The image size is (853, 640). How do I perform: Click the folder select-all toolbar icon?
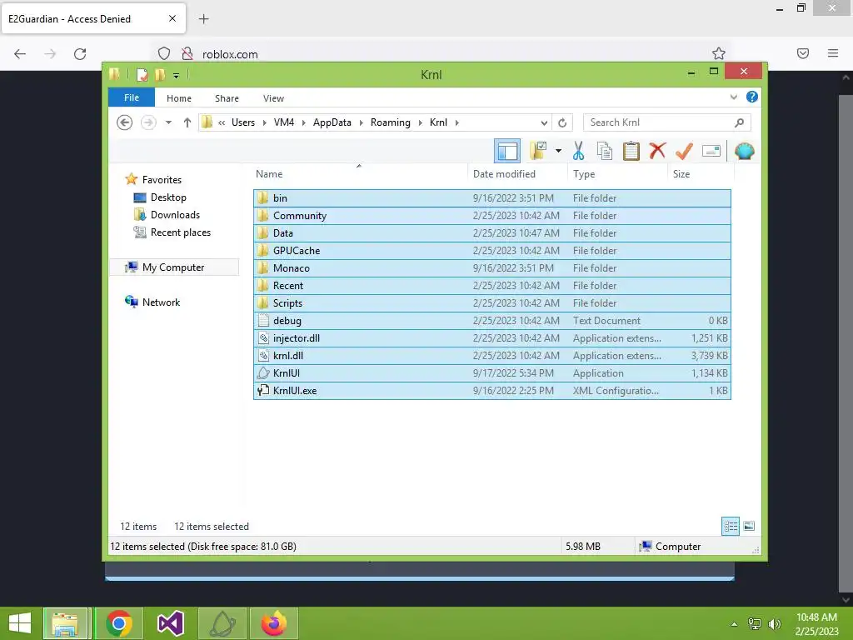click(x=538, y=151)
